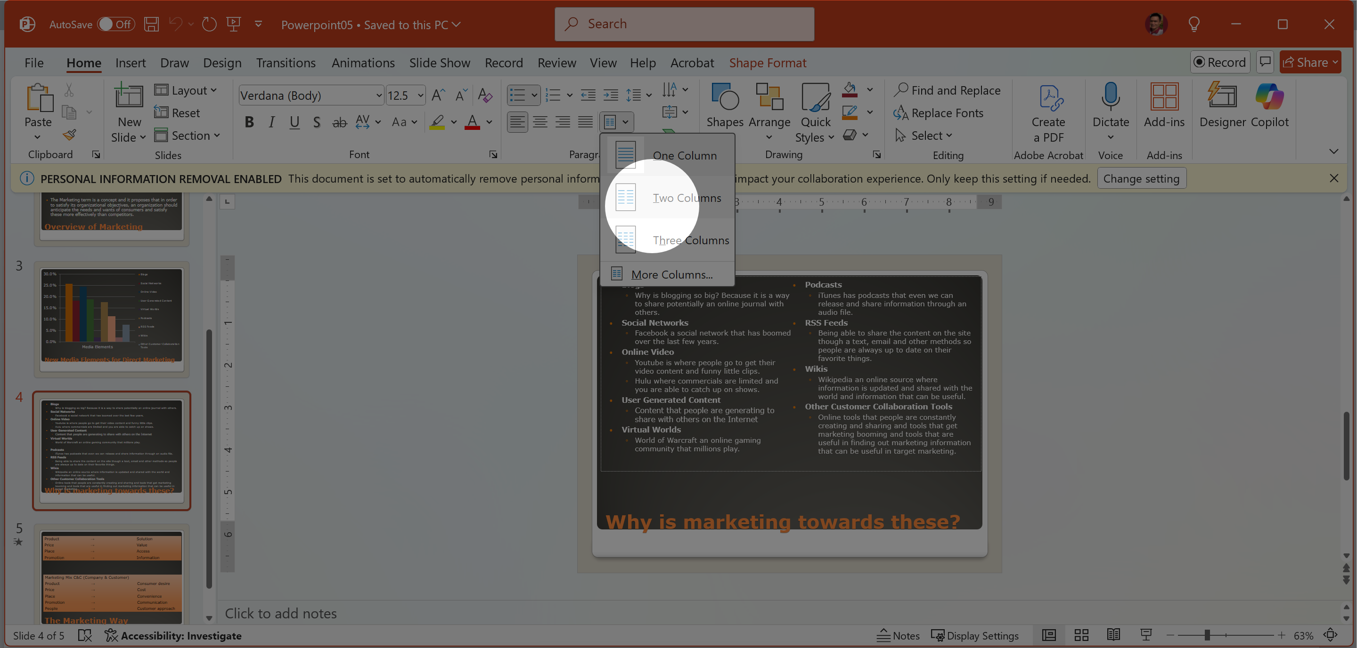Screen dimensions: 1357x648
Task: Toggle Italic text formatting
Action: (x=272, y=122)
